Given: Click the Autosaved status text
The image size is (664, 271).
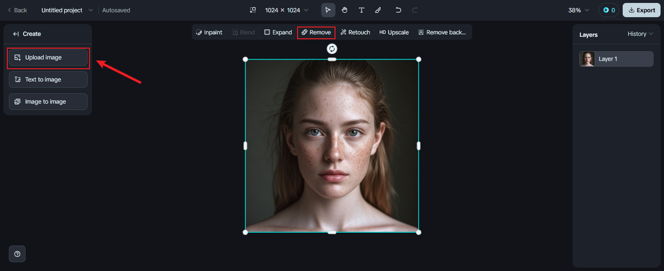Looking at the screenshot, I should [116, 10].
